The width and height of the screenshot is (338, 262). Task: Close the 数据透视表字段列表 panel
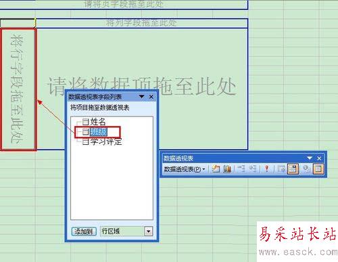coord(151,97)
